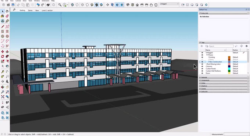Click the Add Tag plus icon
Image resolution: width=250 pixels, height=136 pixels.
pyautogui.click(x=202, y=46)
